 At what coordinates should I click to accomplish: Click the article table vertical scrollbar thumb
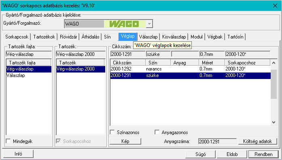(x=274, y=84)
